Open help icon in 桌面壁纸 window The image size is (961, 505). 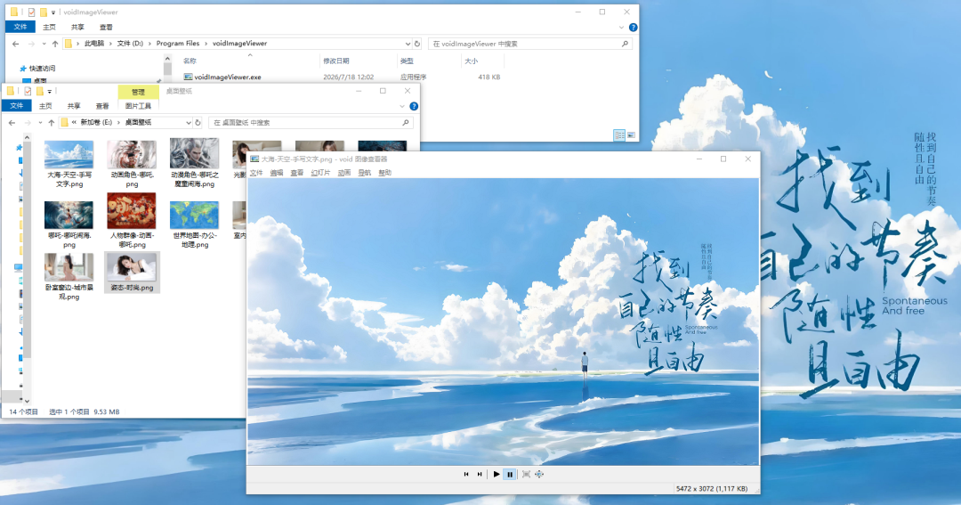point(414,106)
